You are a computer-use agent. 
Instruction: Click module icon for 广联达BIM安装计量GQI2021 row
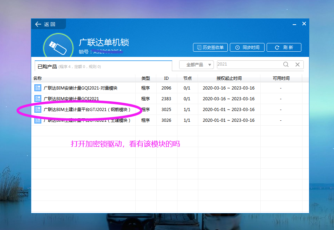pos(38,99)
